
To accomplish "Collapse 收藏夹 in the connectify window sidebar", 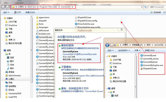I will coord(107,56).
